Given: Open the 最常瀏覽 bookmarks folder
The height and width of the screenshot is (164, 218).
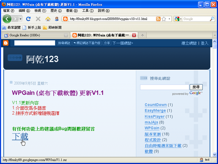Looking at the screenshot, I should tap(11, 28).
